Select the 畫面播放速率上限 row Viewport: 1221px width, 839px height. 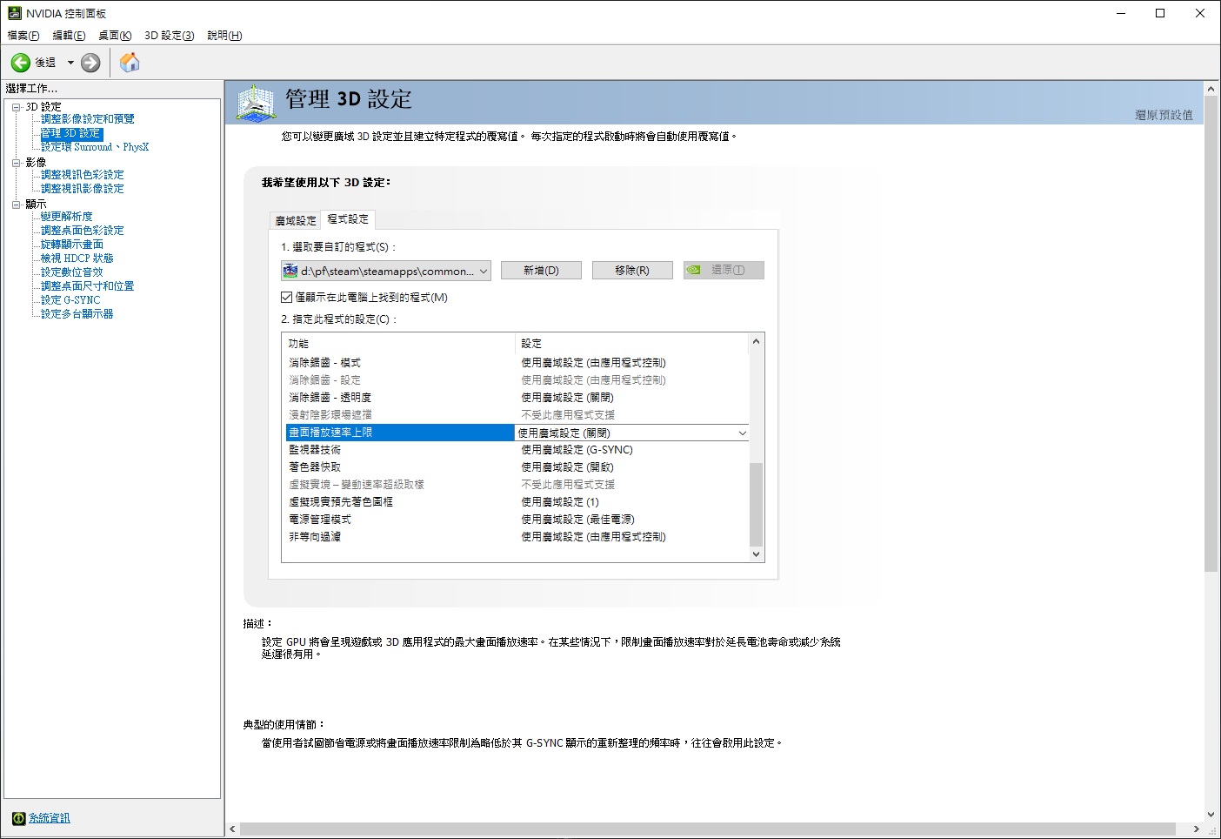pyautogui.click(x=516, y=433)
